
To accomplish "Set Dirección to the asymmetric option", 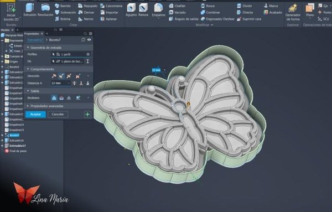I will tap(78, 76).
